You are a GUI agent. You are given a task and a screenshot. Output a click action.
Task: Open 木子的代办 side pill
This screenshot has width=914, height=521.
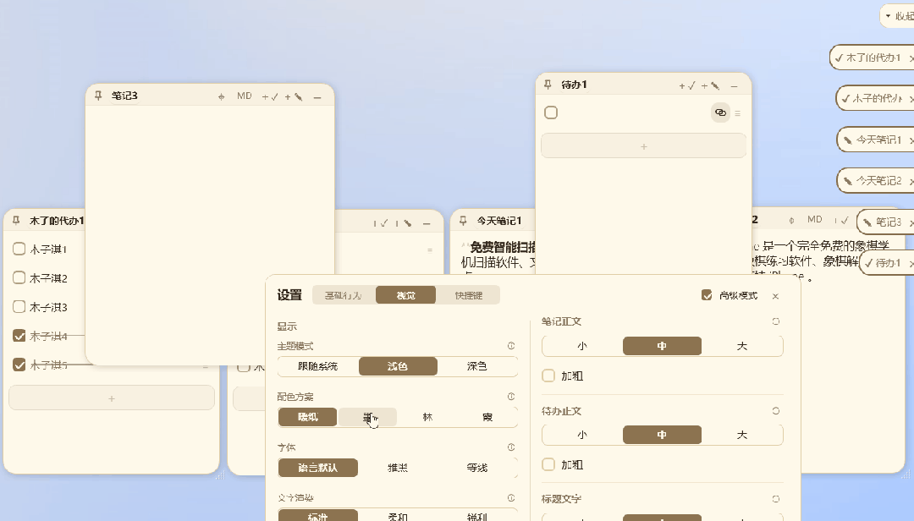[x=876, y=98]
